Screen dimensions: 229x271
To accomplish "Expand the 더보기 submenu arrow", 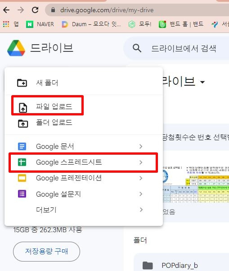I will [x=141, y=210].
